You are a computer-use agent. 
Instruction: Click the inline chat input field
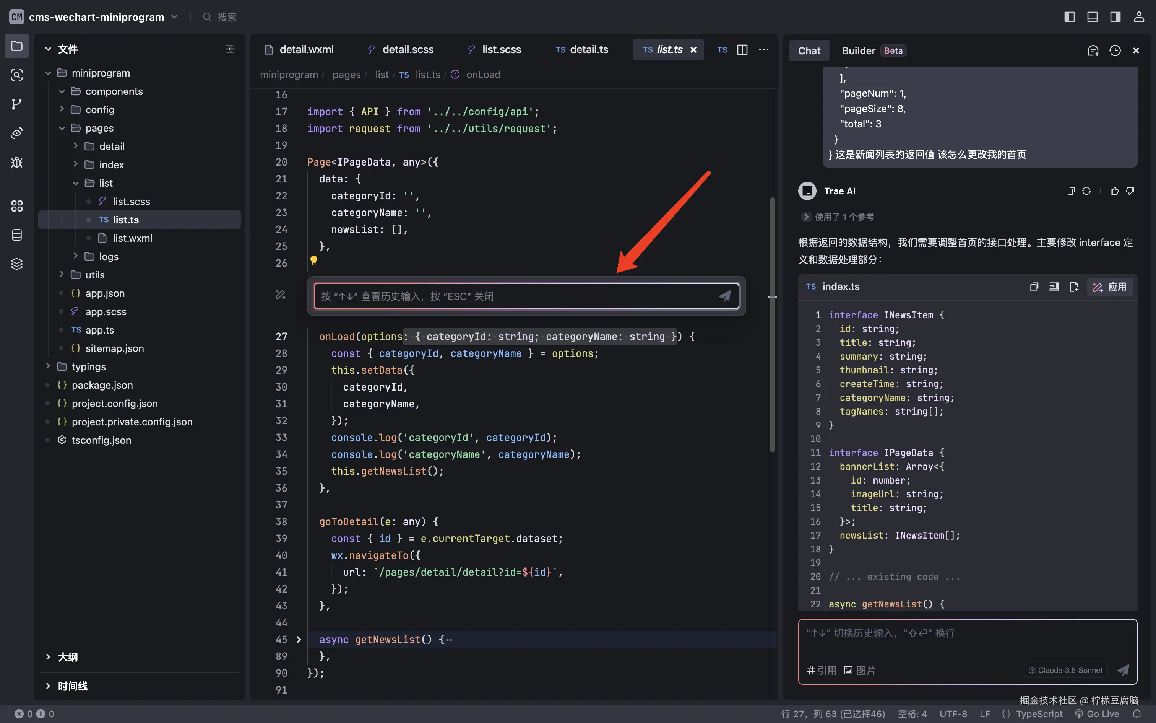coord(516,296)
